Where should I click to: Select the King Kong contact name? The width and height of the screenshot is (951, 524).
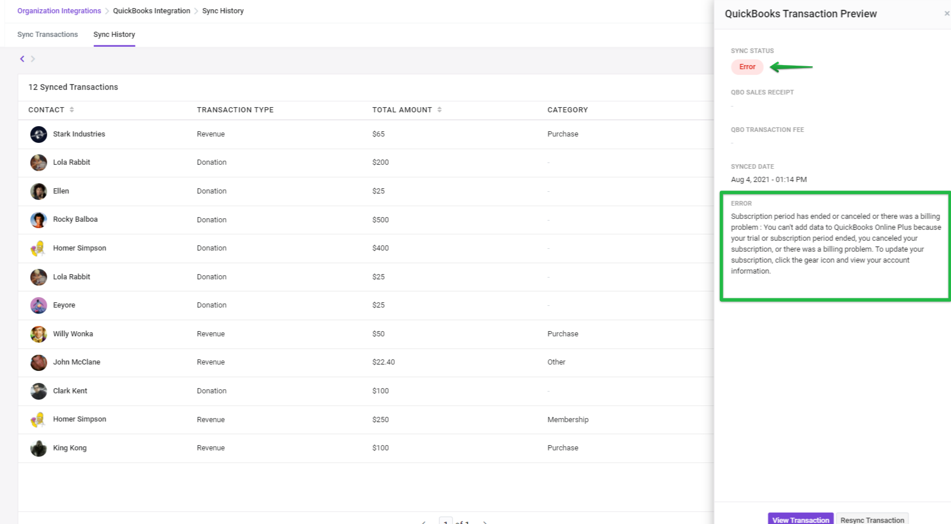[70, 448]
